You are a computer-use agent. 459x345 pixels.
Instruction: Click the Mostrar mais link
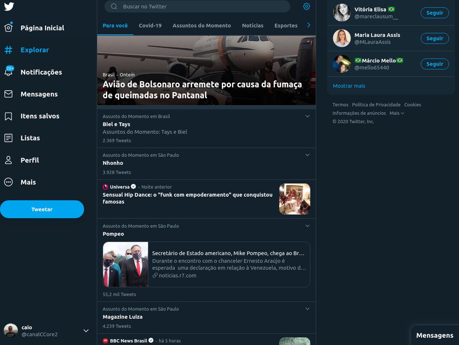[x=349, y=86]
